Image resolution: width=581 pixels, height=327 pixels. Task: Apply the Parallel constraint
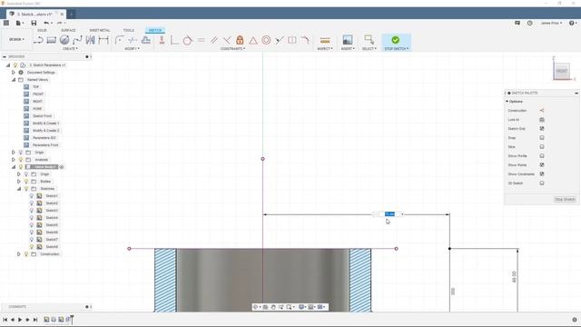pyautogui.click(x=214, y=40)
